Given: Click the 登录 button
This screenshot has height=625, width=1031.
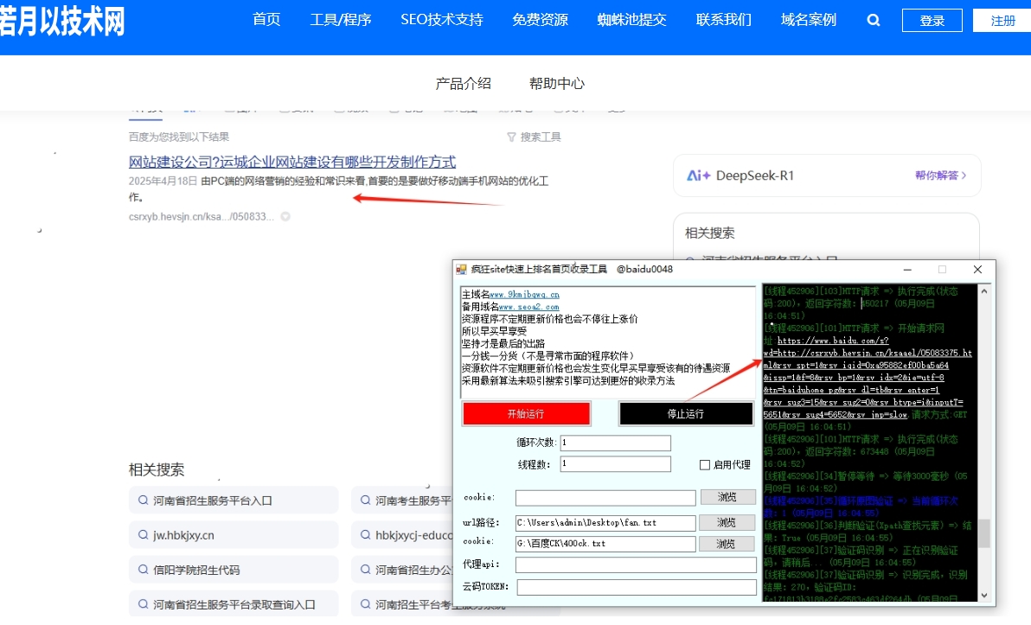Looking at the screenshot, I should pyautogui.click(x=932, y=21).
